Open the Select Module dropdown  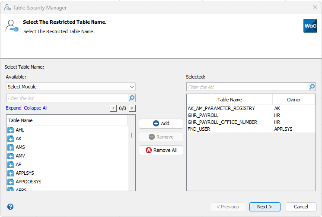[x=71, y=87]
